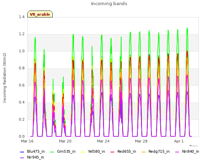The height and width of the screenshot is (164, 219).
Task: Click the purple Nir945_in color marker
Action: point(22,158)
